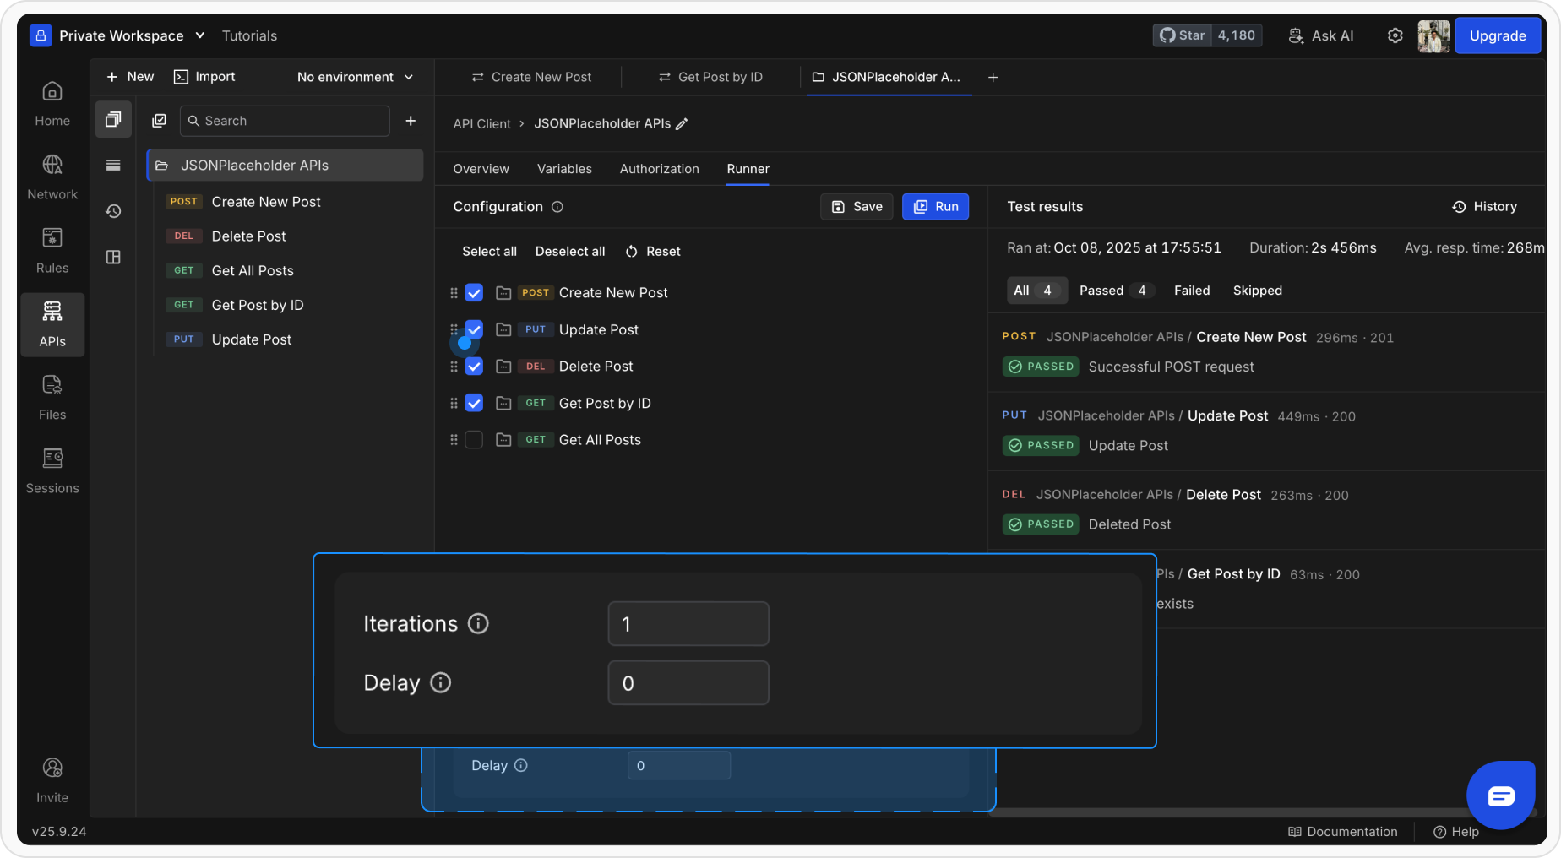This screenshot has height=858, width=1561.
Task: Open test run History
Action: [1484, 206]
